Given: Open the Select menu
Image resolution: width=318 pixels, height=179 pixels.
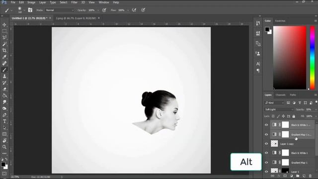Looking at the screenshot, I should (x=64, y=2).
